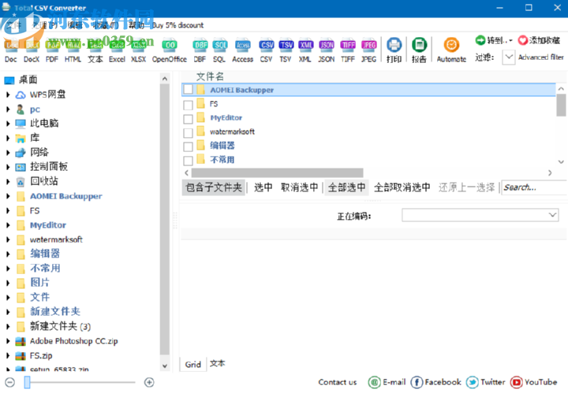Switch to the Grid tab
Image resolution: width=568 pixels, height=393 pixels.
pyautogui.click(x=193, y=365)
